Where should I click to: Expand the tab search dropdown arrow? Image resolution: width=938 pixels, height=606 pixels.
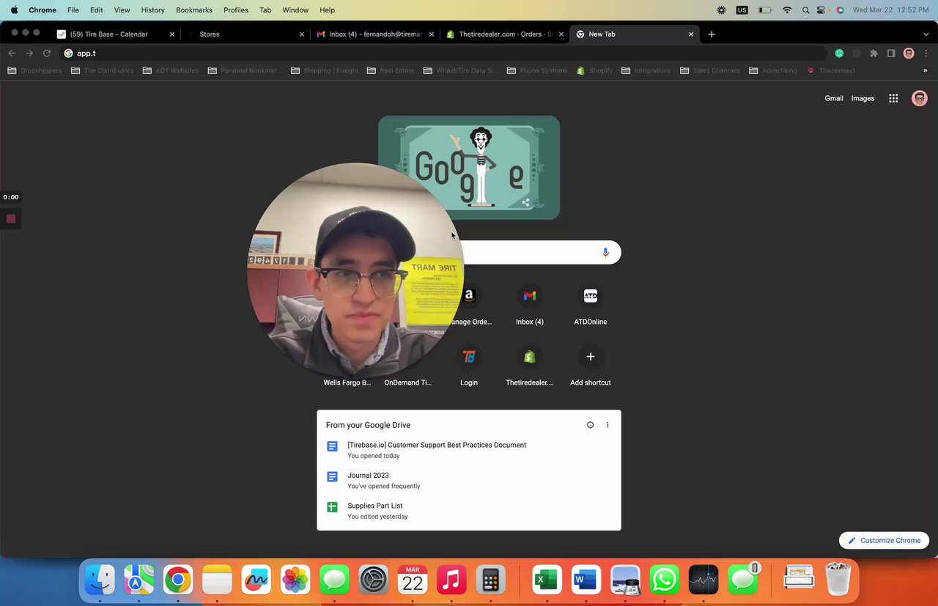coord(926,34)
